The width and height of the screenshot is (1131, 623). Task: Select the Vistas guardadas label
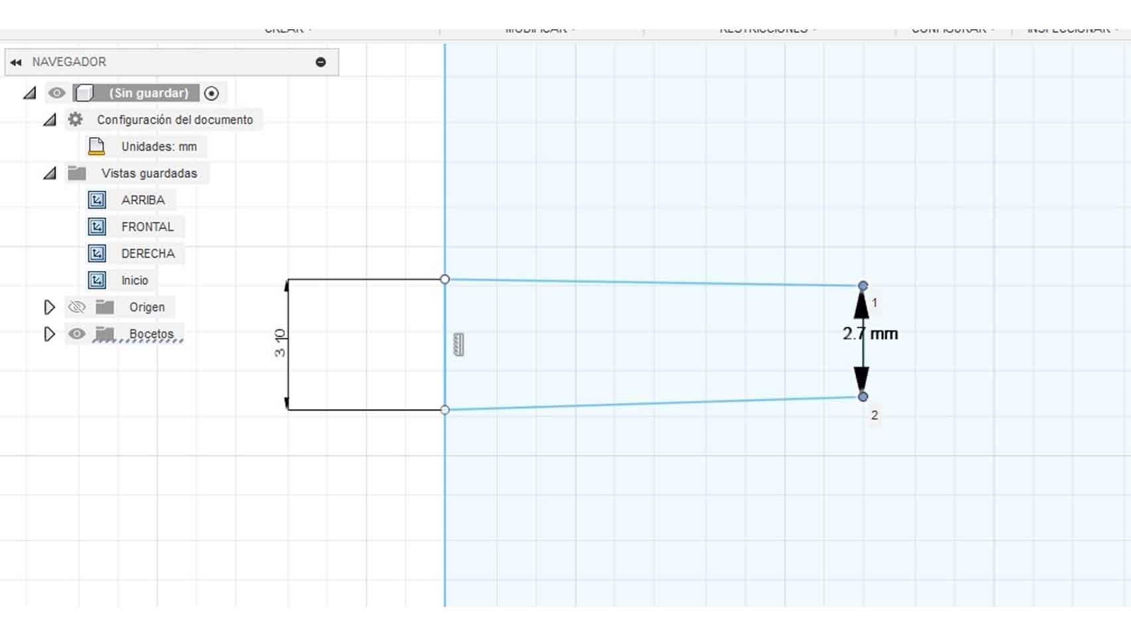pyautogui.click(x=150, y=173)
